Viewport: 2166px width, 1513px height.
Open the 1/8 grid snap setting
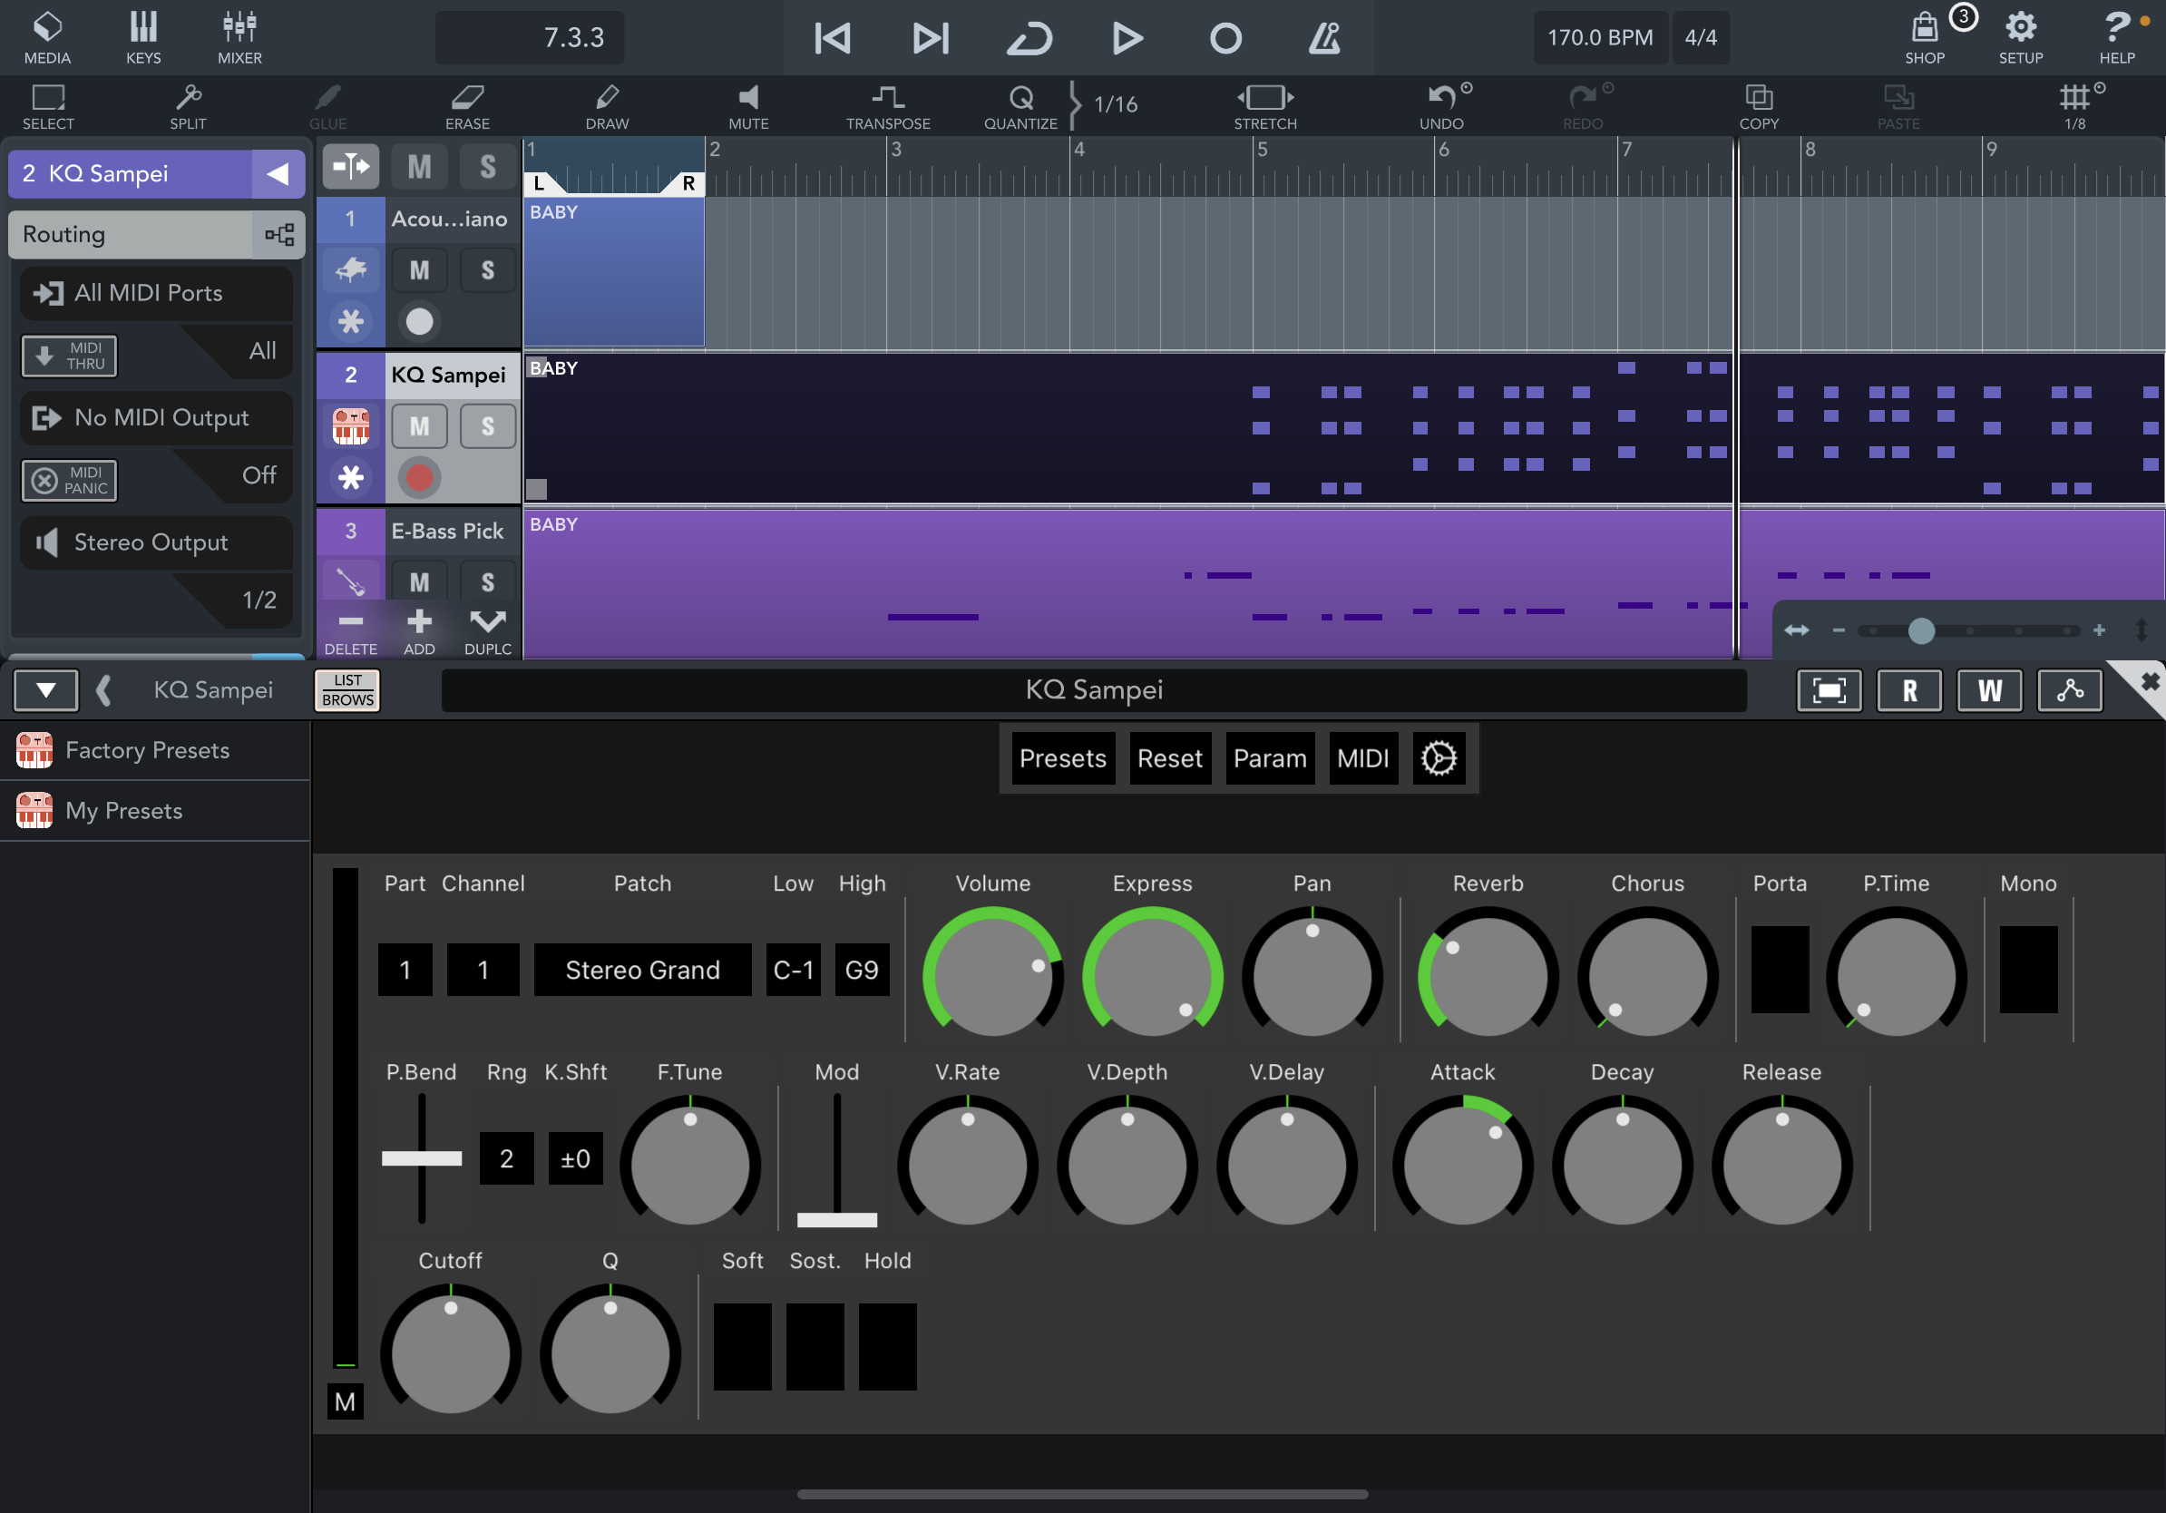[x=2075, y=107]
